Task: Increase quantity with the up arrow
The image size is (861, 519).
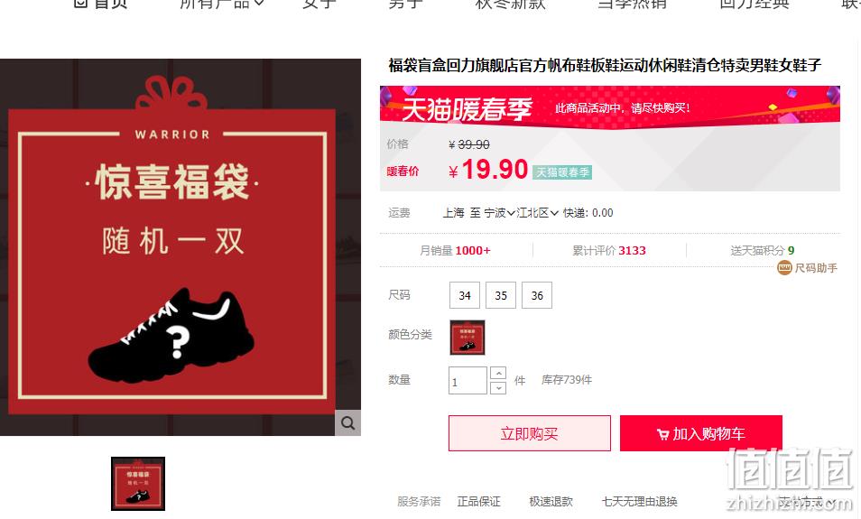Action: [498, 374]
